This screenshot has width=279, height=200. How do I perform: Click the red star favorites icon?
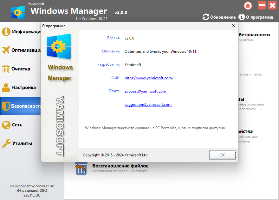coord(248,6)
